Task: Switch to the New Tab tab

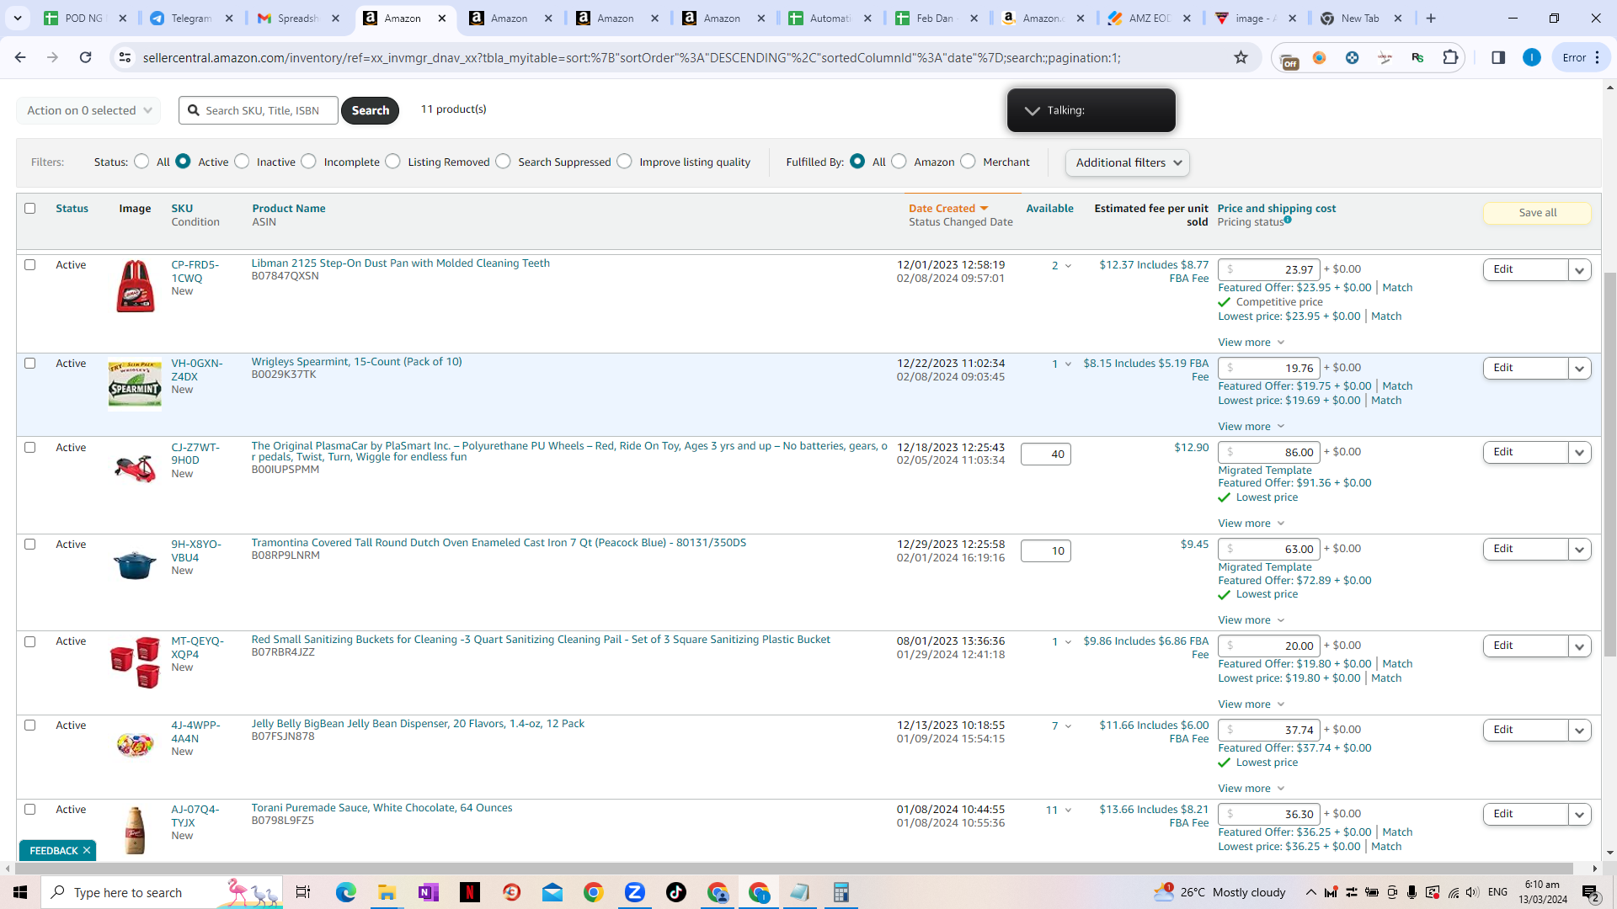Action: [1360, 18]
